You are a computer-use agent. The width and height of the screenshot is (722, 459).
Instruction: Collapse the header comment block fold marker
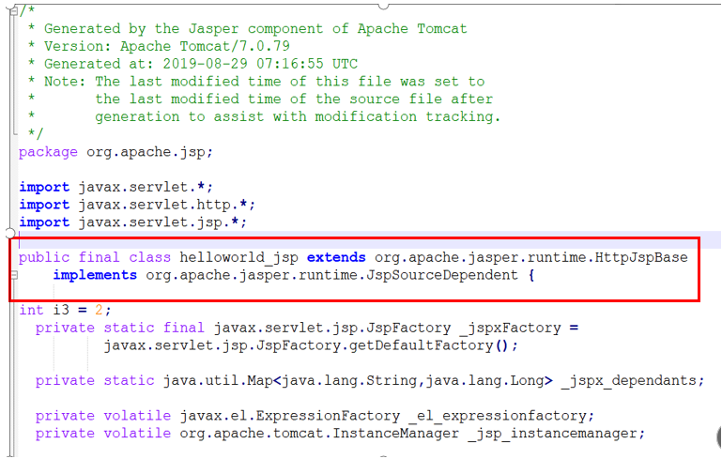point(14,10)
